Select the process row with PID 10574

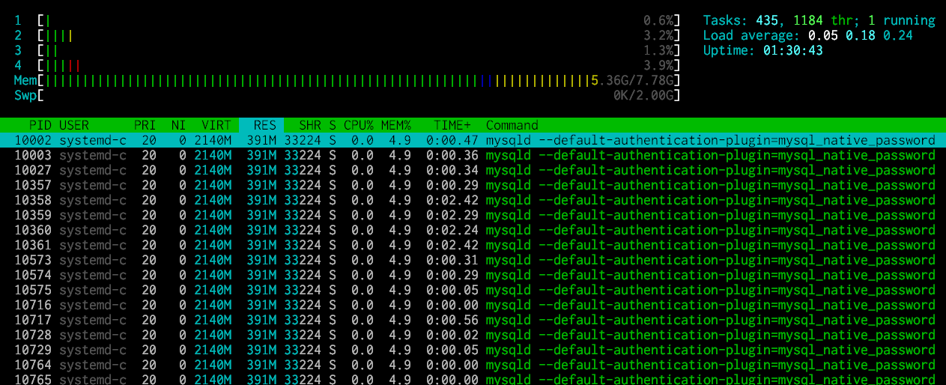tap(473, 275)
